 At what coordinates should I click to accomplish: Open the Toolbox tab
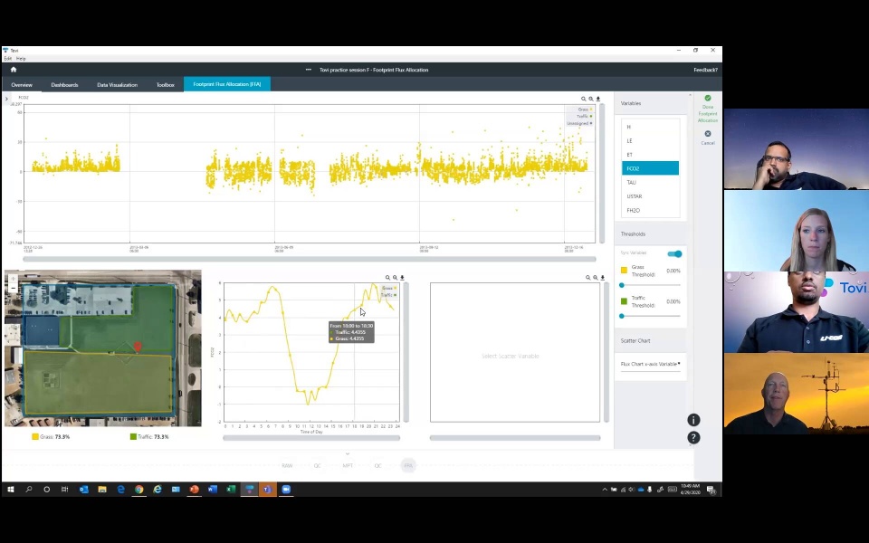pyautogui.click(x=165, y=85)
